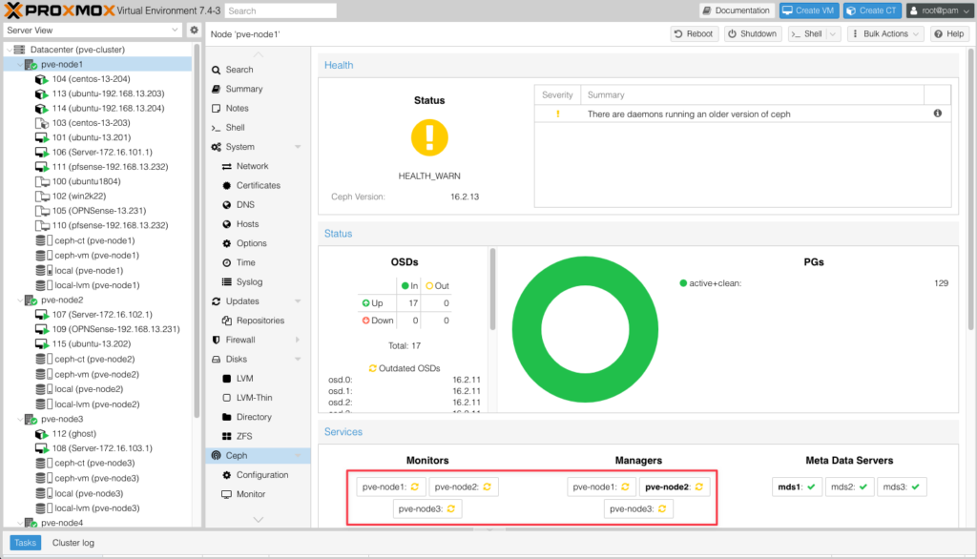Click the yellow health warning status icon
977x559 pixels.
click(x=429, y=137)
